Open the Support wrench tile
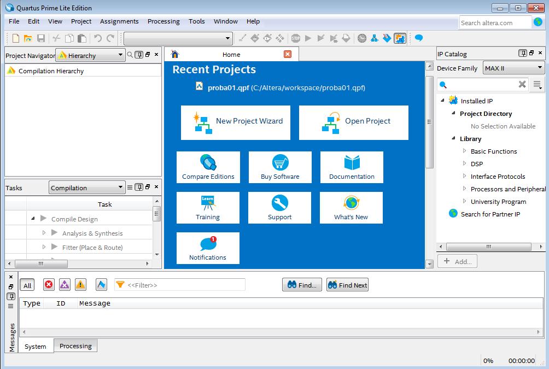Screen dimensions: 549x369 pyautogui.click(x=280, y=208)
